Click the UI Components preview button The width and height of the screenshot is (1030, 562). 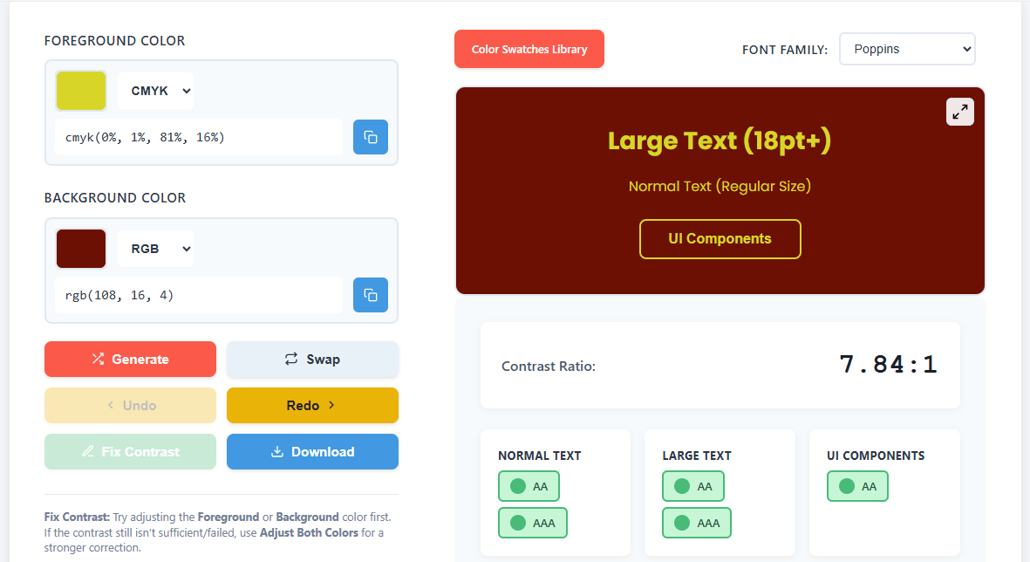(720, 239)
